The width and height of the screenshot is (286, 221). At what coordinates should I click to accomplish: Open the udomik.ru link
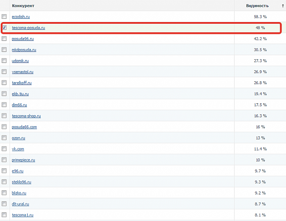coord(20,61)
